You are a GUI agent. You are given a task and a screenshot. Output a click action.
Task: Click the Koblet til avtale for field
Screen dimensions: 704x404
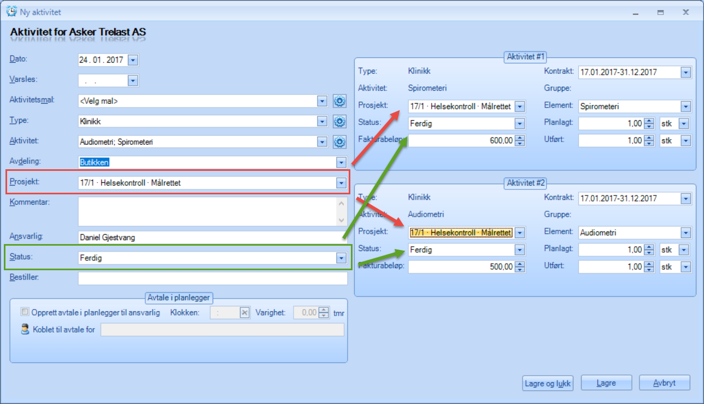(x=222, y=329)
